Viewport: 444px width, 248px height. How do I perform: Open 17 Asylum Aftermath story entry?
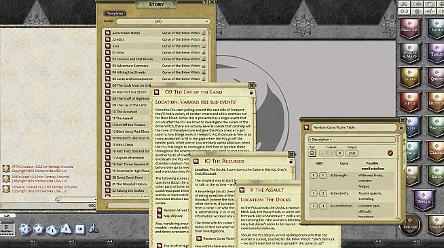coord(128,158)
